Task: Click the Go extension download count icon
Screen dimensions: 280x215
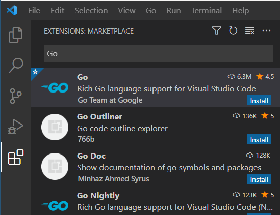Action: pyautogui.click(x=232, y=77)
